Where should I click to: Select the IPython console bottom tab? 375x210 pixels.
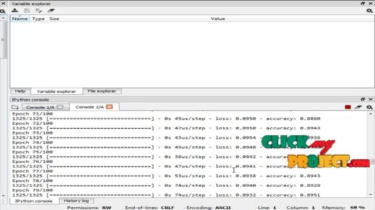[x=34, y=201]
